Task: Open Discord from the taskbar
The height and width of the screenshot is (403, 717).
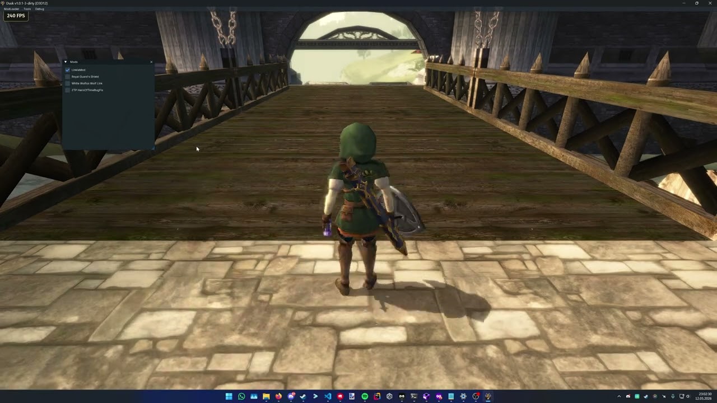Action: pos(291,396)
